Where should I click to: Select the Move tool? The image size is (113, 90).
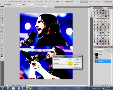[2, 9]
